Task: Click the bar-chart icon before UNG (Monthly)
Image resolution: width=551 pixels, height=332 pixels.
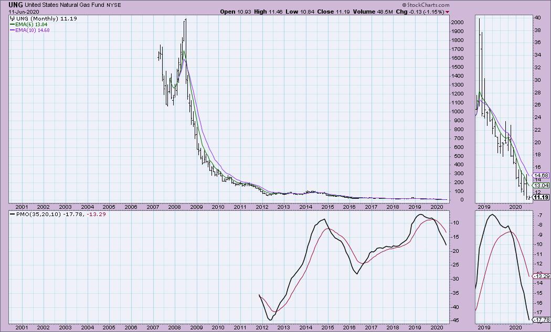Action: [12, 19]
